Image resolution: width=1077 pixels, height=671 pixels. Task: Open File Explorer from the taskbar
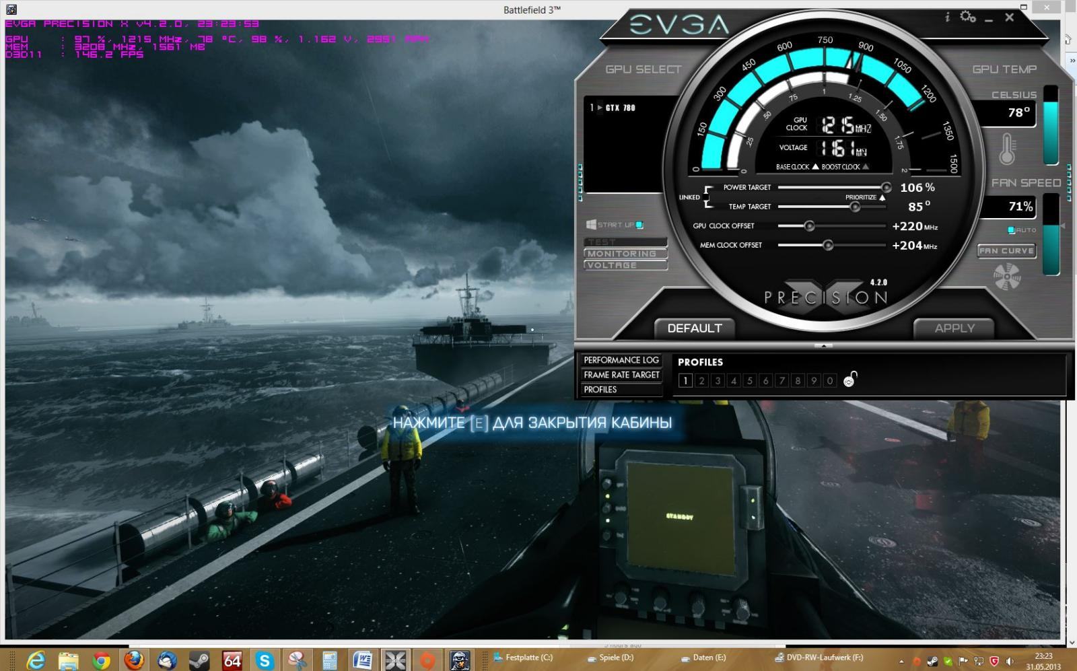(x=69, y=660)
